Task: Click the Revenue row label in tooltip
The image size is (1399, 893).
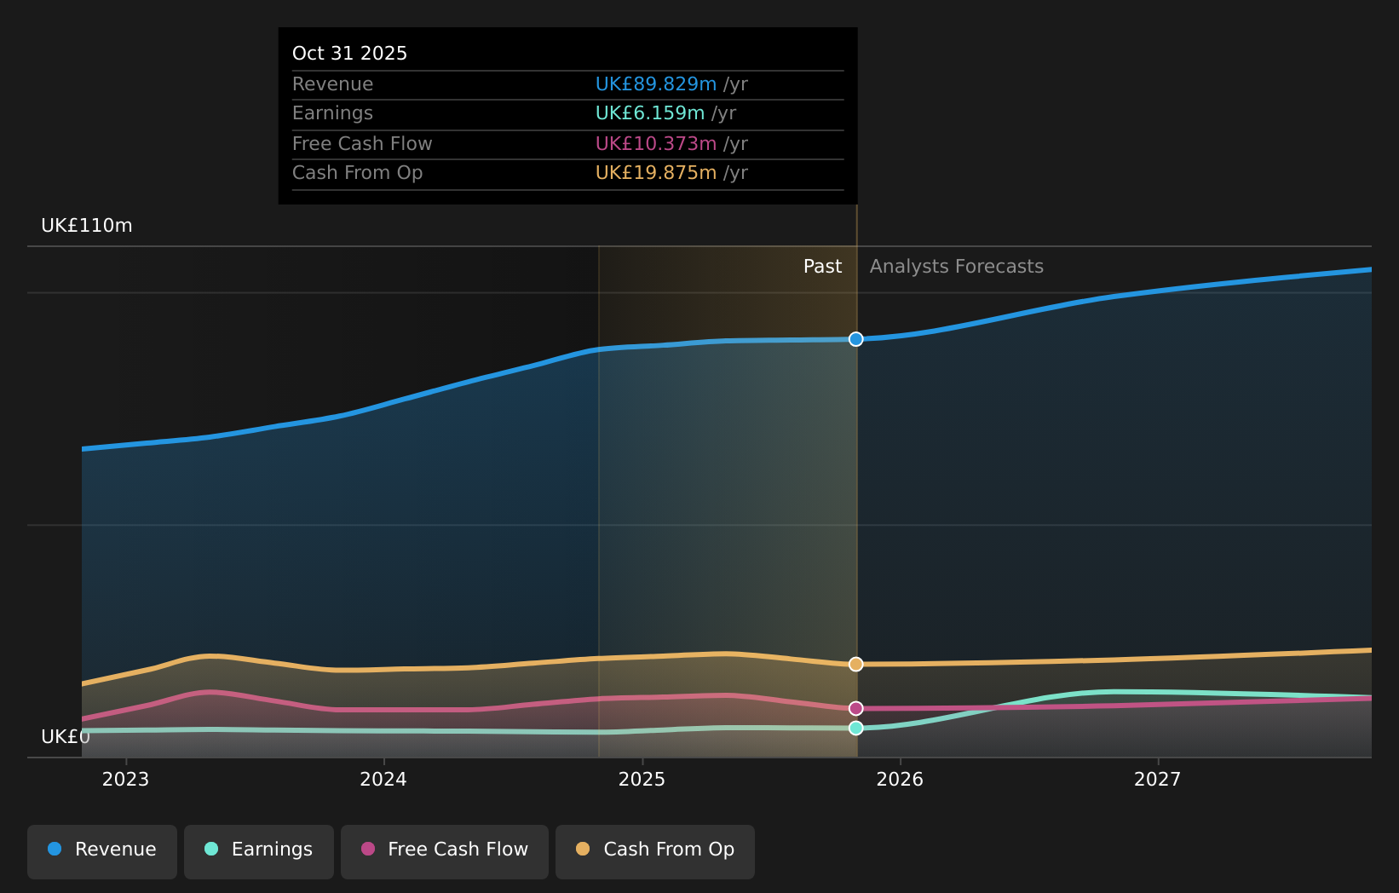Action: click(332, 84)
